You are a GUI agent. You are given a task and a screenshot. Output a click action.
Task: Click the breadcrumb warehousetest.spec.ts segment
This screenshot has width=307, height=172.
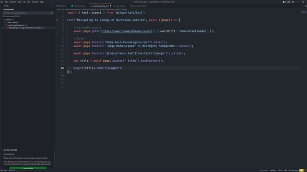click(72, 10)
